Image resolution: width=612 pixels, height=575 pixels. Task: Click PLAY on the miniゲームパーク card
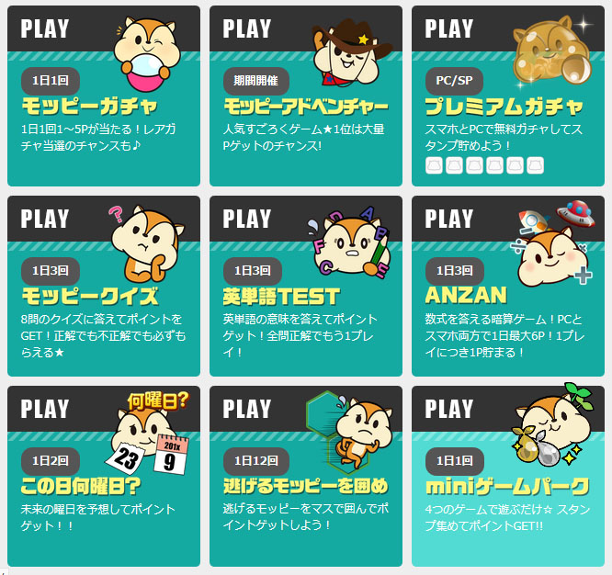448,409
